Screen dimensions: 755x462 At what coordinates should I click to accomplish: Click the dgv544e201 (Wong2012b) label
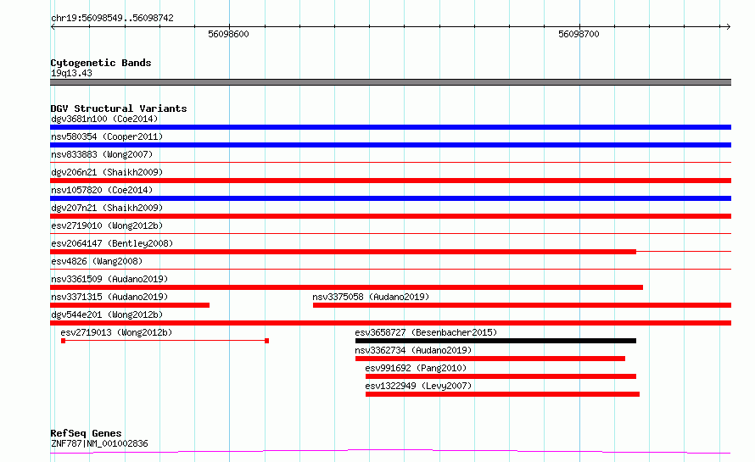[x=107, y=314]
